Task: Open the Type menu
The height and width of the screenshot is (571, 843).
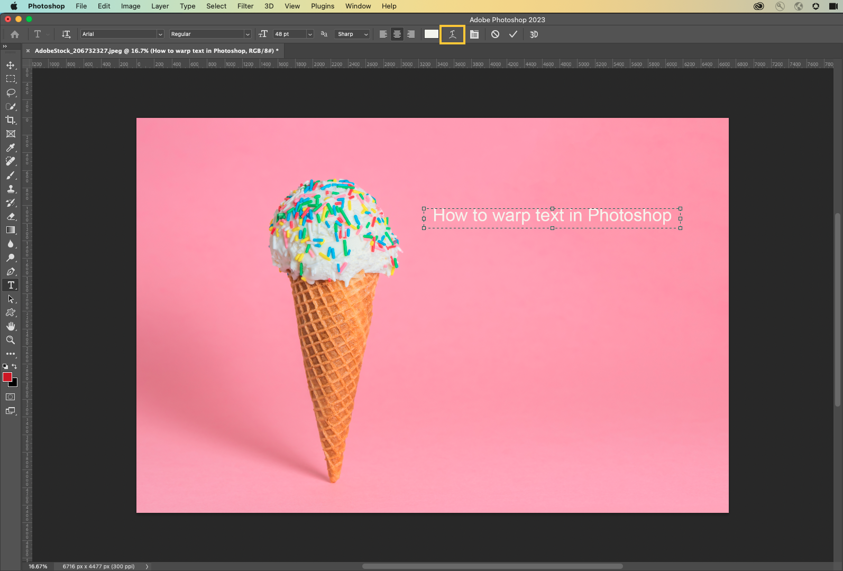Action: pos(187,6)
